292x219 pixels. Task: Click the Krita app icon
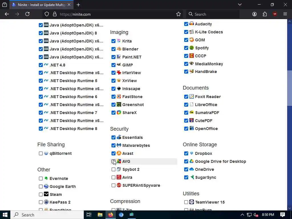click(119, 41)
